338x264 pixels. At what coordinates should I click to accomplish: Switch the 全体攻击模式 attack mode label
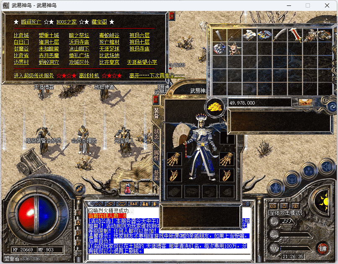click(x=285, y=213)
